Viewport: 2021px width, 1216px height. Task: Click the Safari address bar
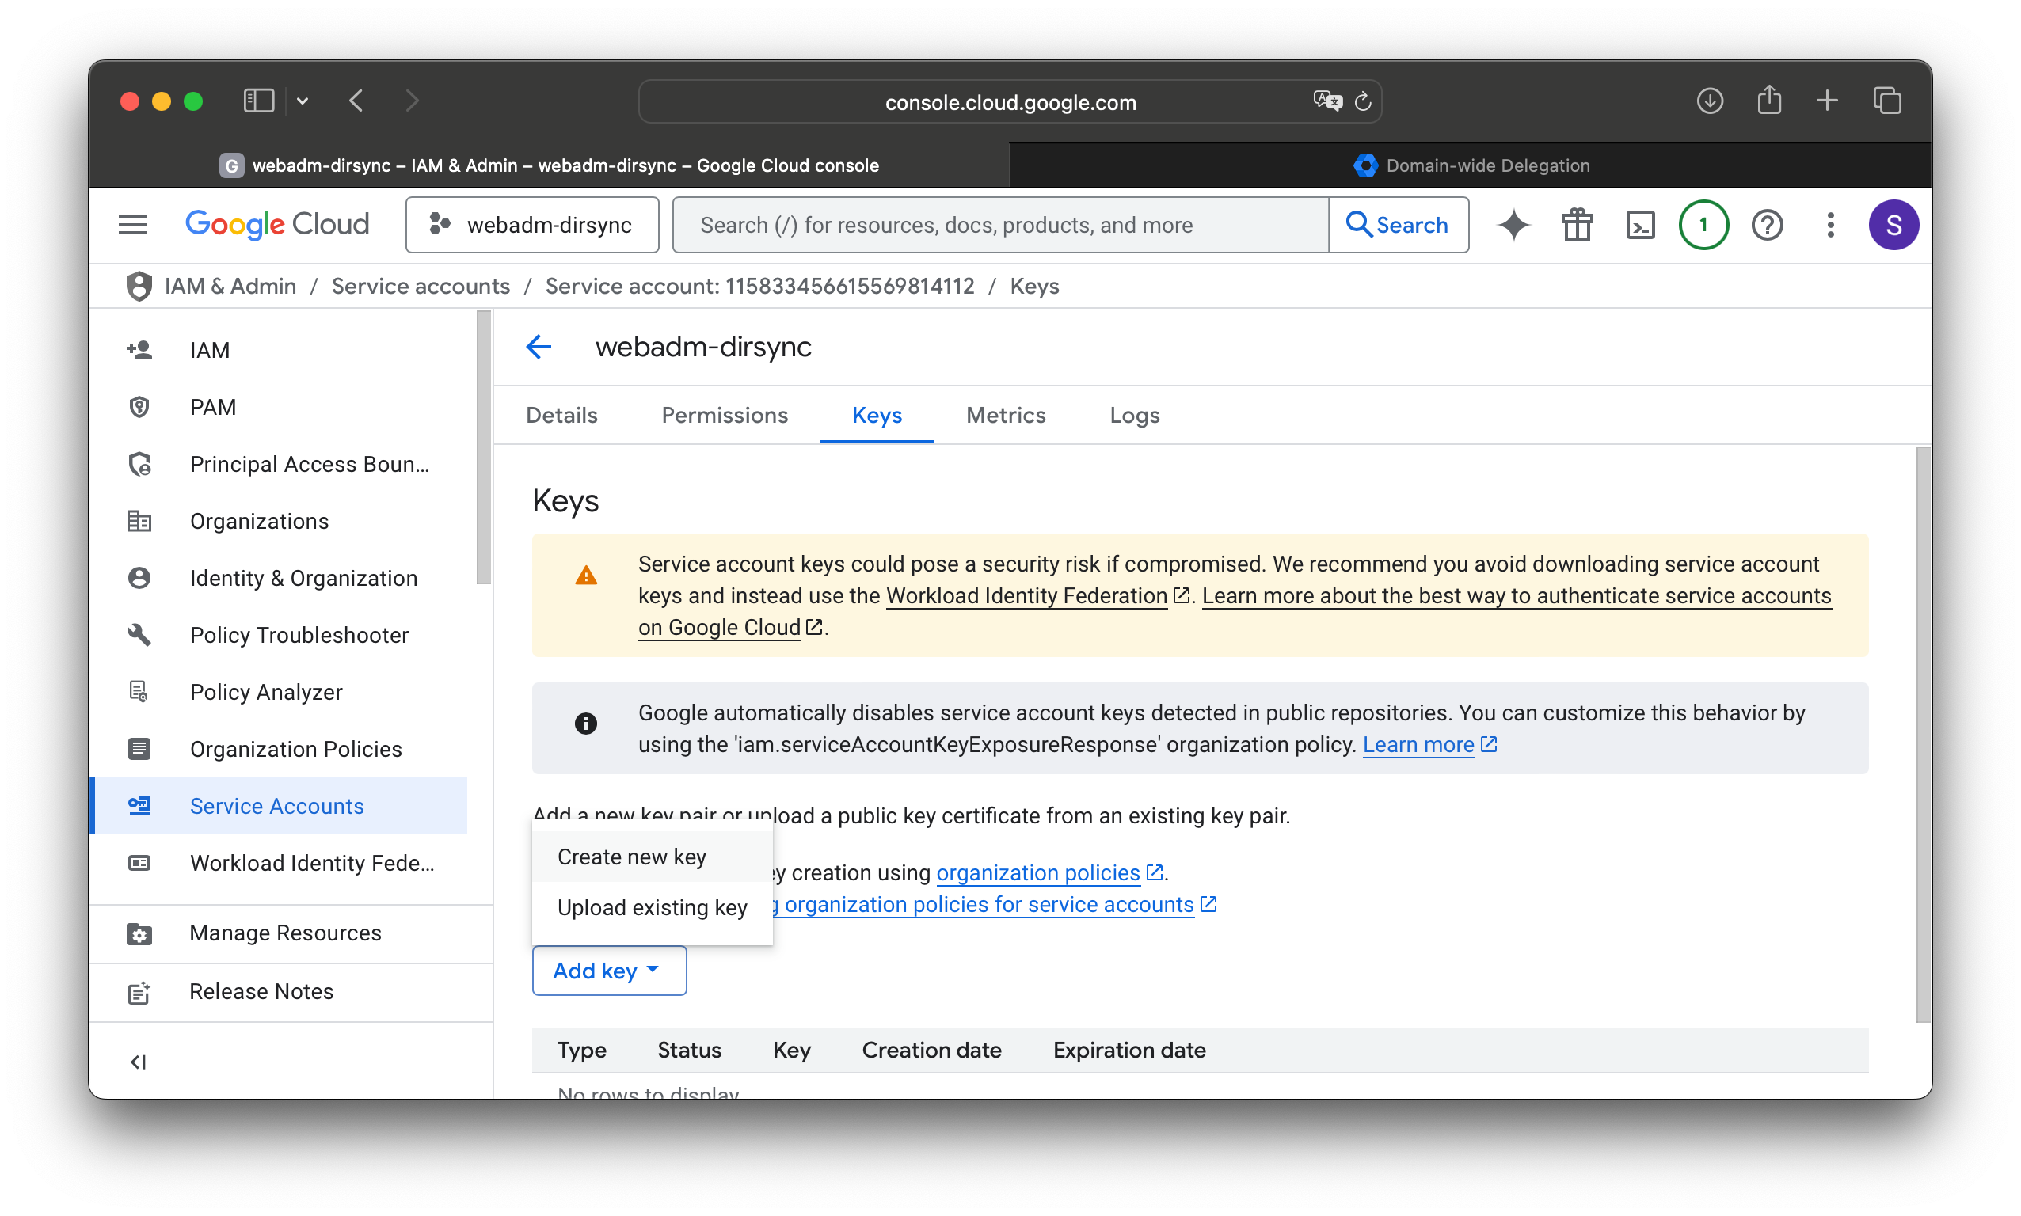click(x=1010, y=101)
